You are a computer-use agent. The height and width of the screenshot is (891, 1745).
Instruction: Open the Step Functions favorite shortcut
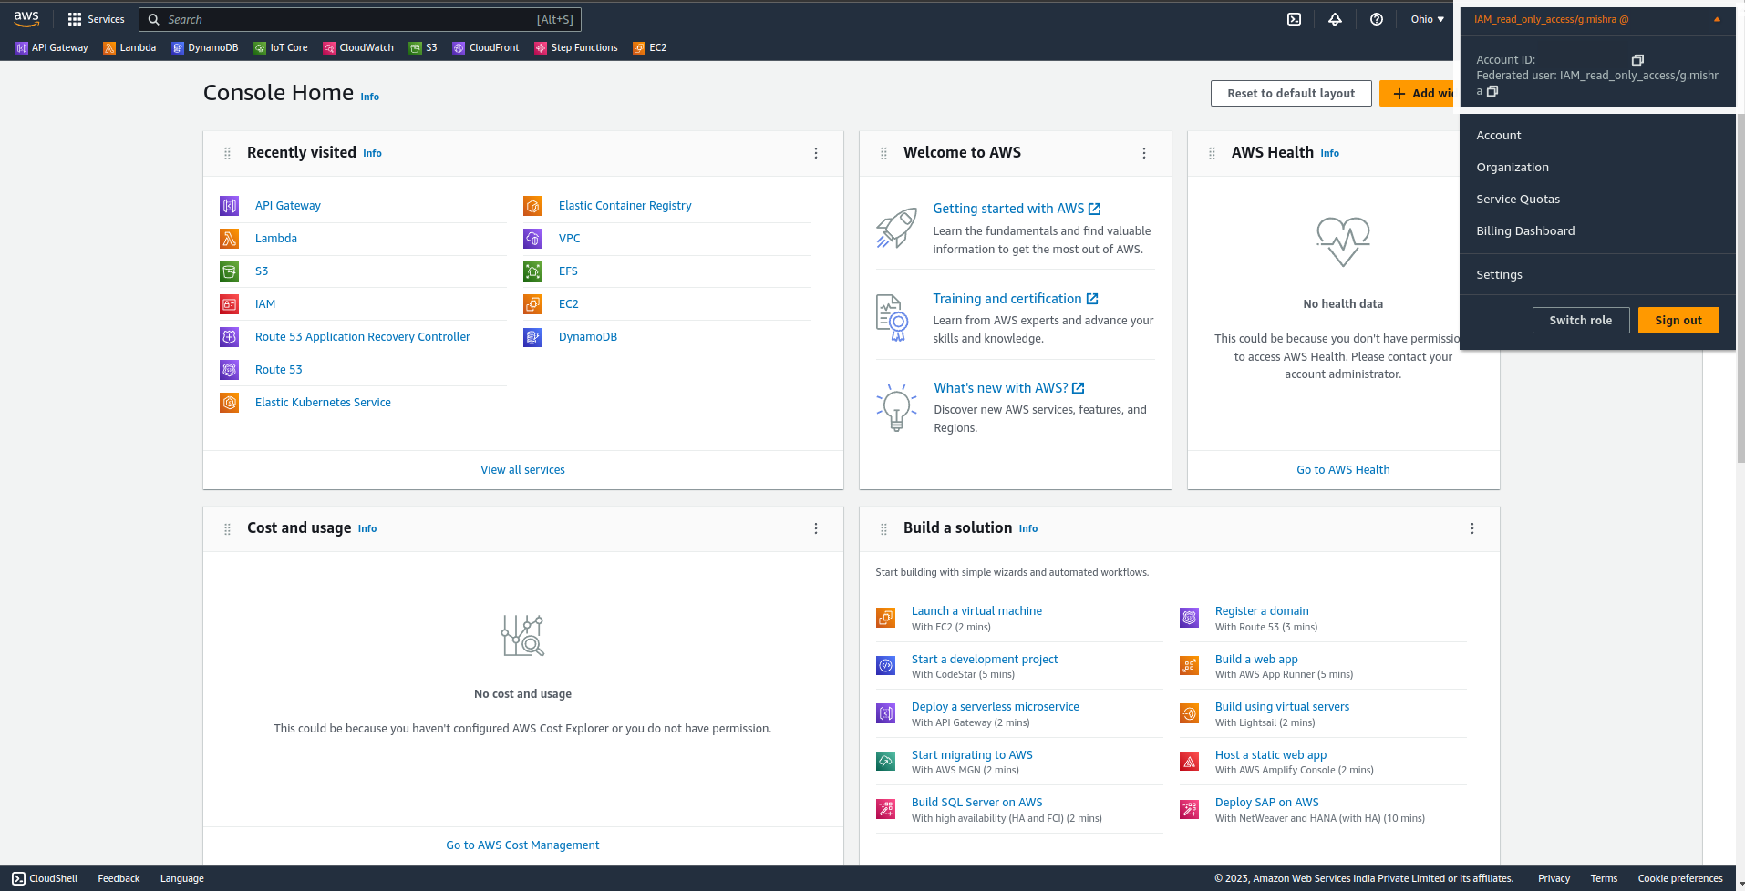pos(576,47)
